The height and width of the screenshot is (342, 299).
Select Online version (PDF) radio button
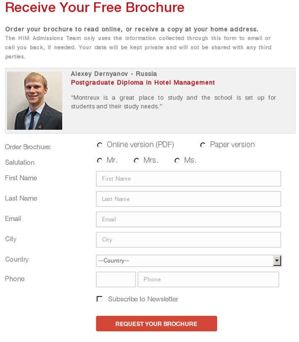pyautogui.click(x=100, y=145)
